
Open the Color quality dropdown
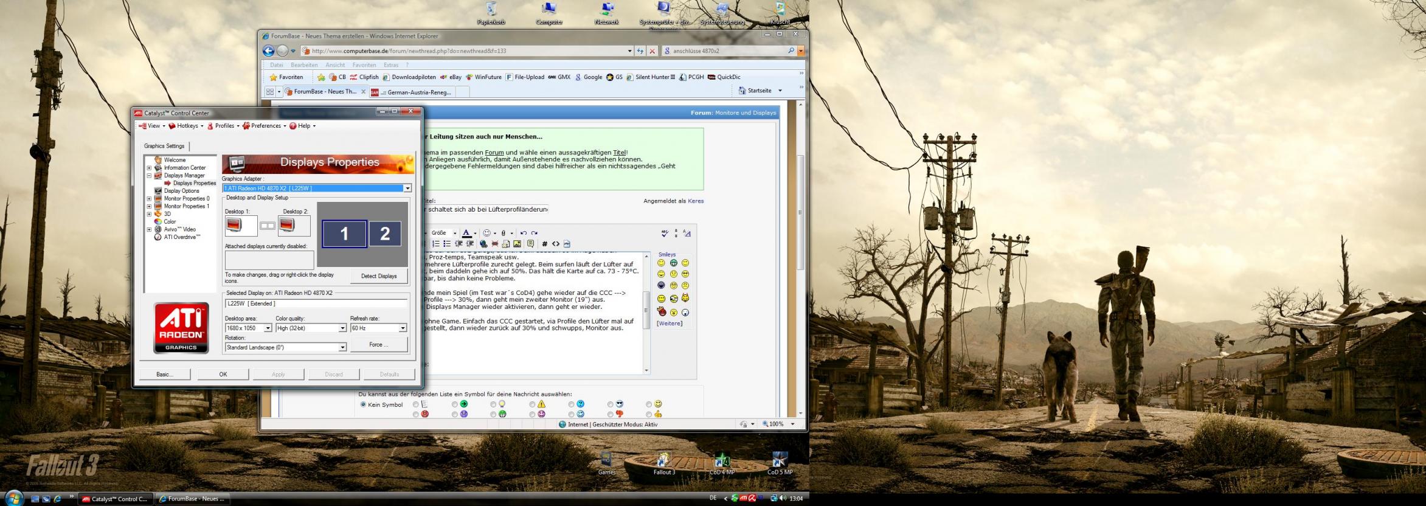(342, 328)
